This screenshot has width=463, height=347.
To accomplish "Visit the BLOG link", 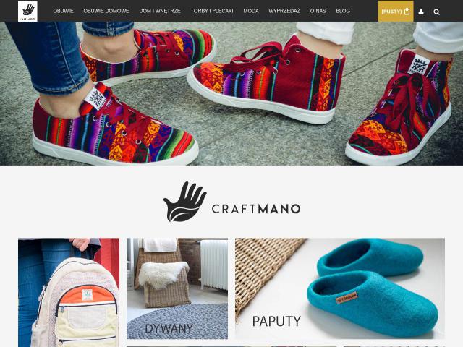I will [x=343, y=11].
